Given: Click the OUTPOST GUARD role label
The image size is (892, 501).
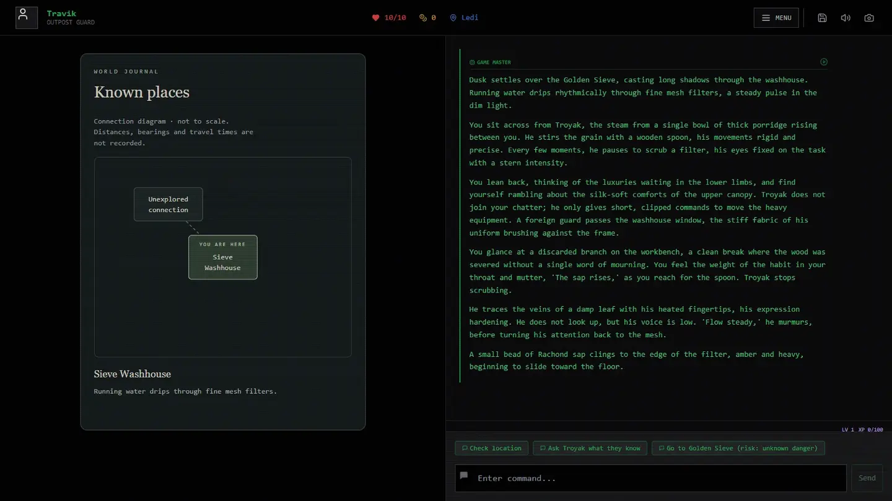Looking at the screenshot, I should coord(71,23).
